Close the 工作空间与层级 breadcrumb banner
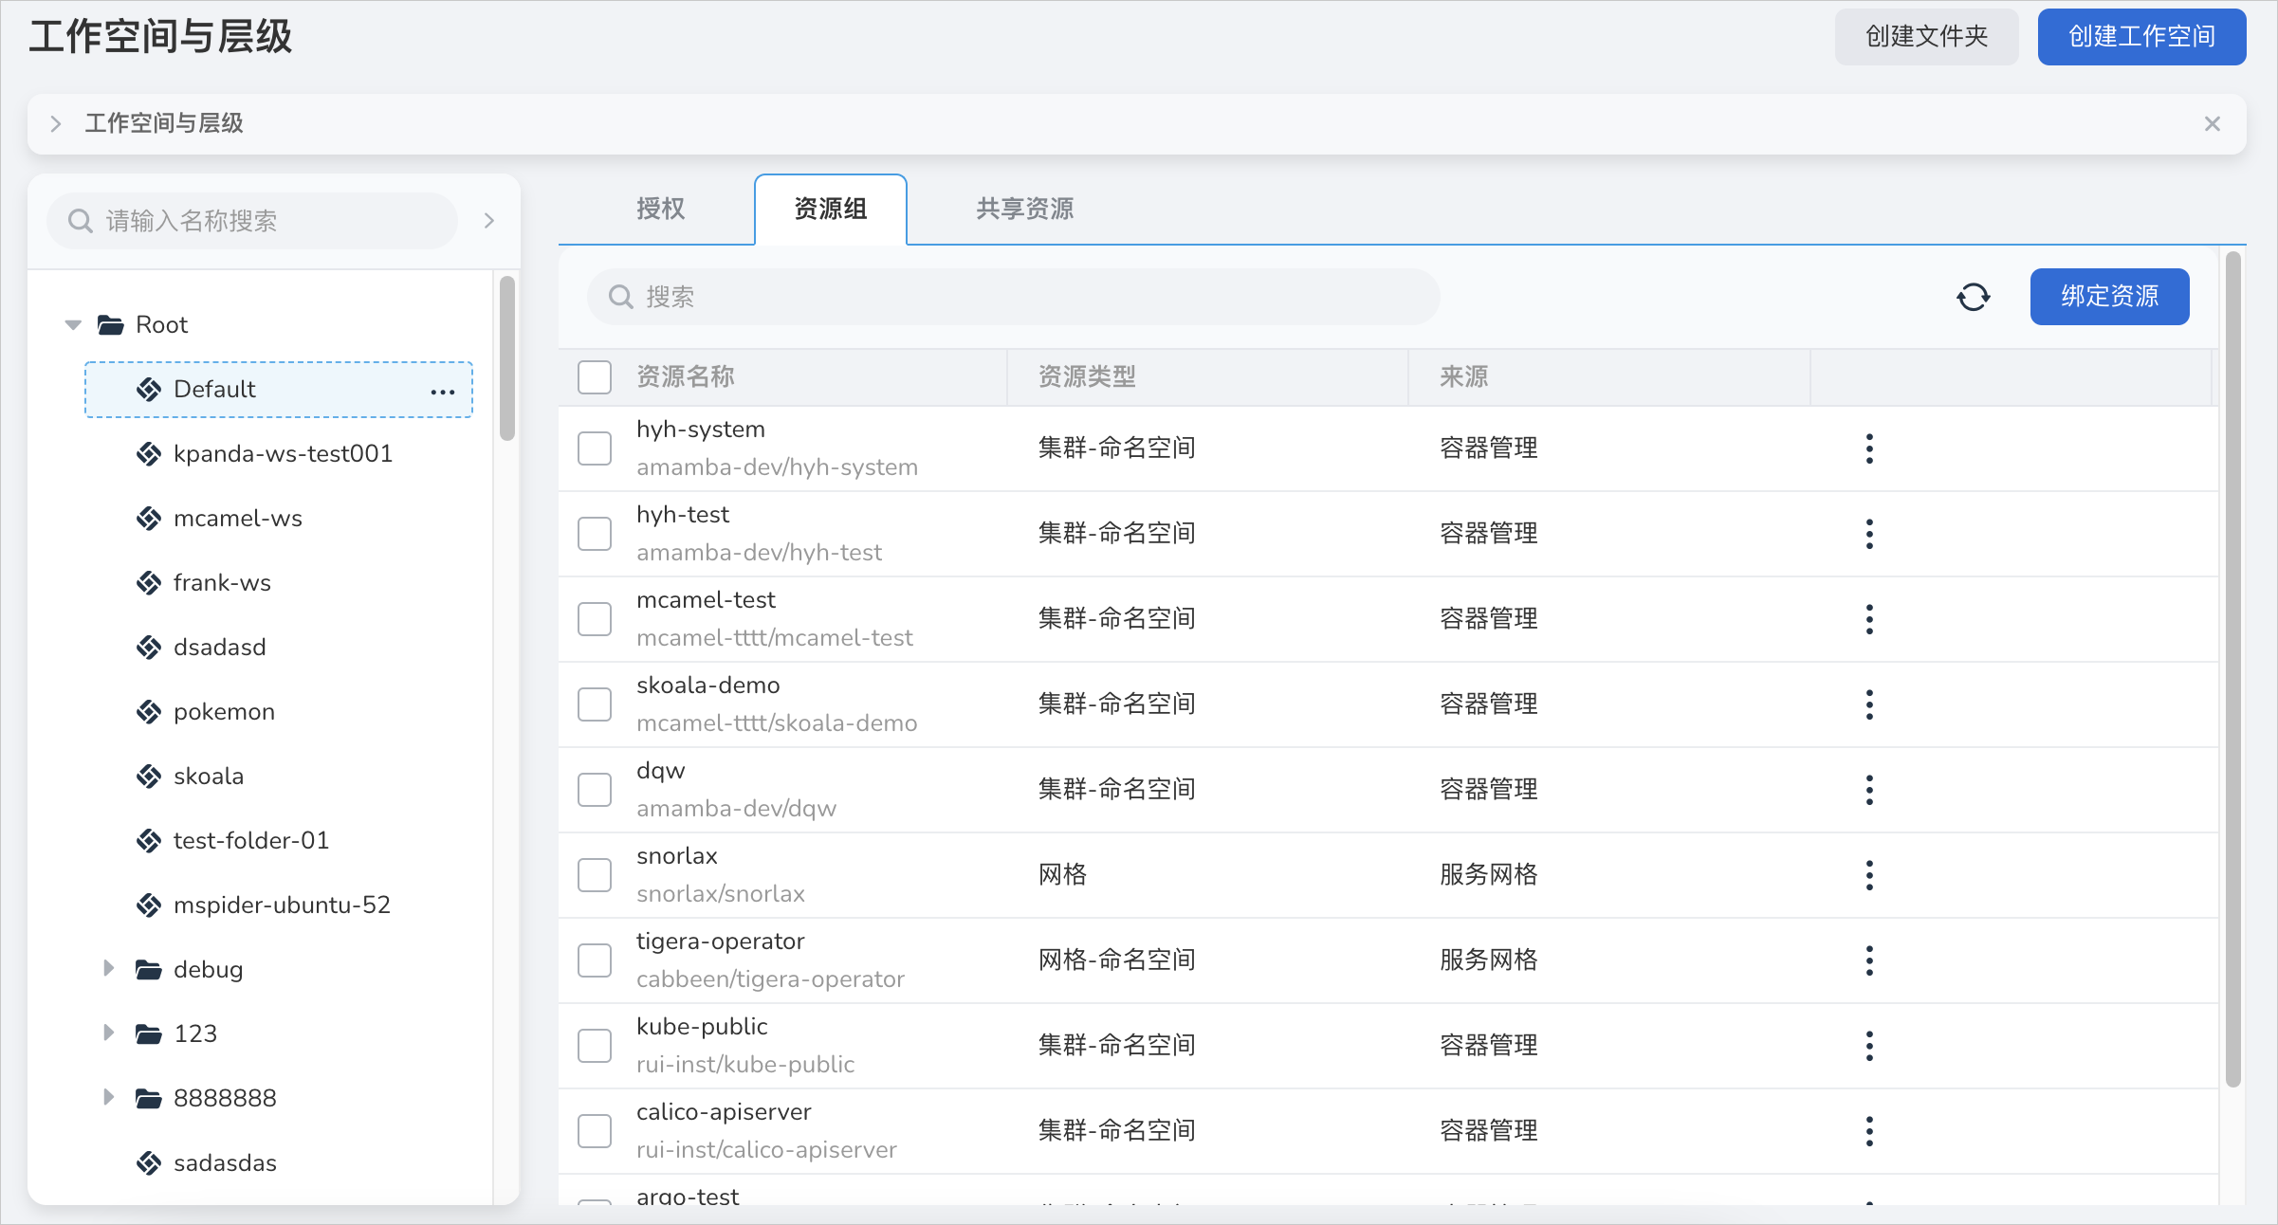This screenshot has width=2278, height=1225. coord(2213,124)
